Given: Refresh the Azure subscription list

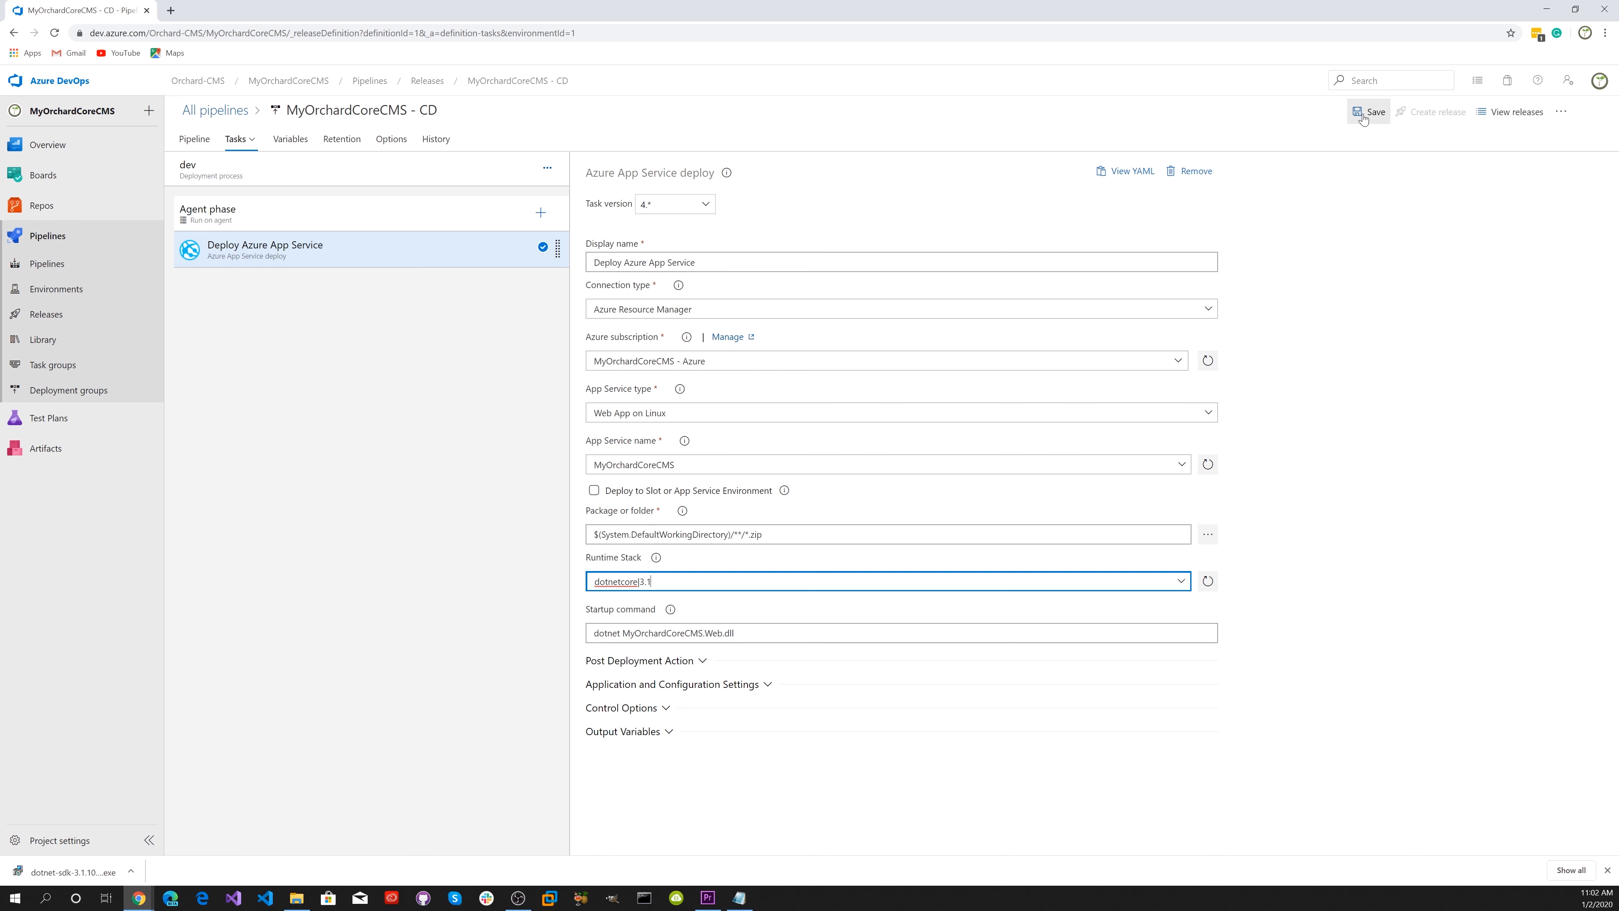Looking at the screenshot, I should [1208, 361].
